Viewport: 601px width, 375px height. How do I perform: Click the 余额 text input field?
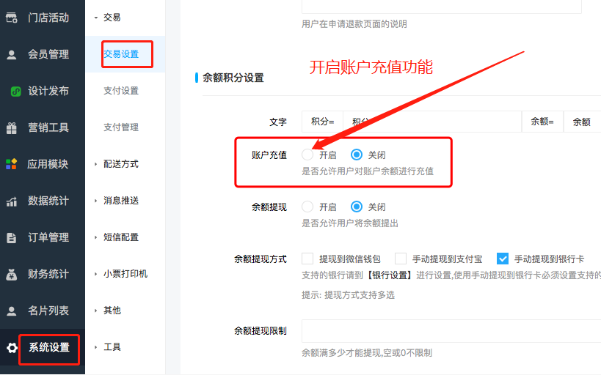(x=582, y=122)
